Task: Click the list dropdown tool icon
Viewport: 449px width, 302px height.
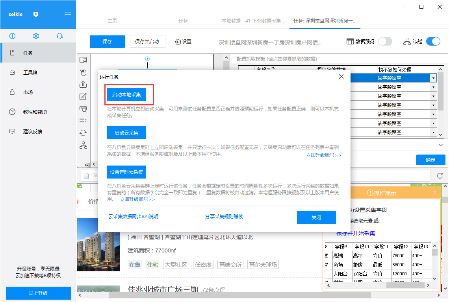Action: 83,121
